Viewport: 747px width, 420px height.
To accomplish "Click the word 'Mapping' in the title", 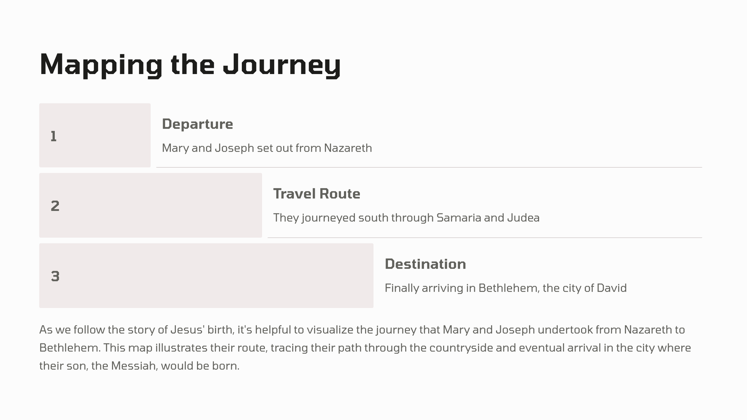I will coord(101,65).
